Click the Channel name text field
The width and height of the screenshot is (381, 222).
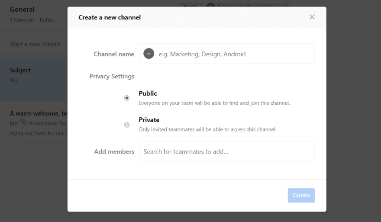pyautogui.click(x=234, y=54)
